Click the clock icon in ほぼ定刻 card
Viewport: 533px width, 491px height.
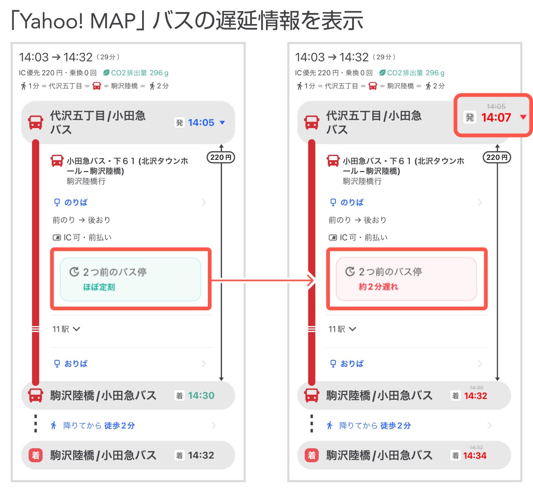point(74,272)
